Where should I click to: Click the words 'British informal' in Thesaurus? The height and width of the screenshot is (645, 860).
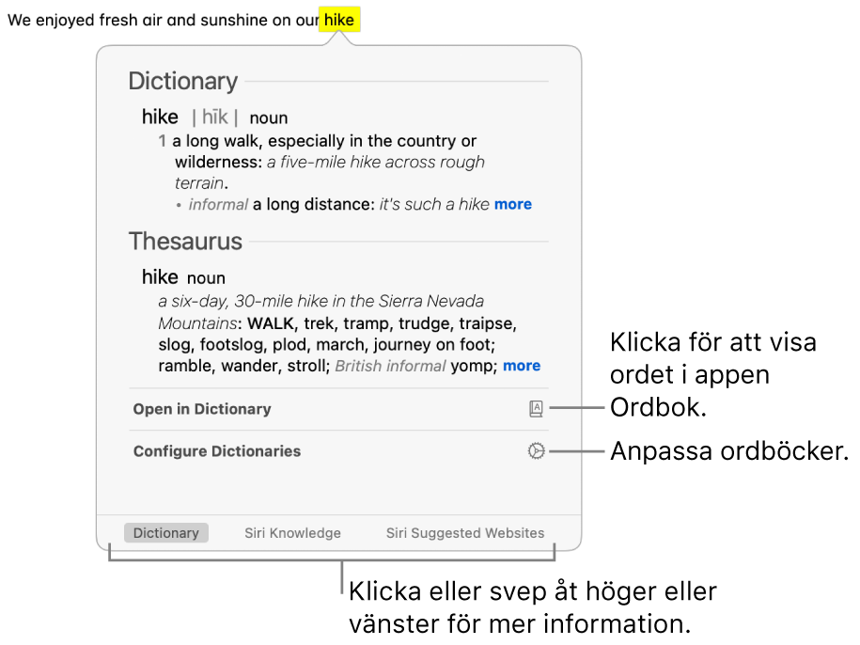[390, 366]
